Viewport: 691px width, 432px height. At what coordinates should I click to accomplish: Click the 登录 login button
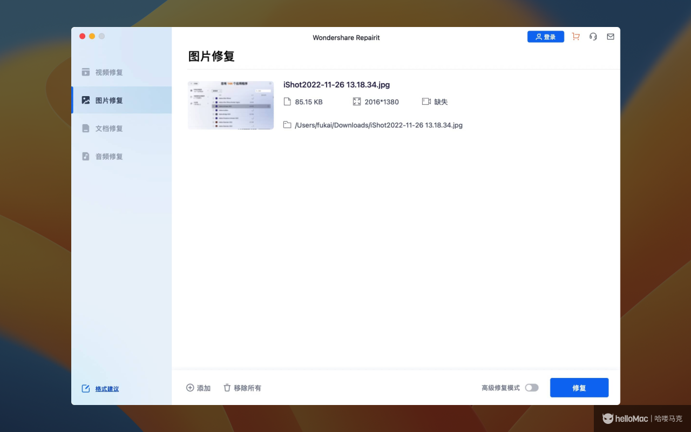pos(546,37)
